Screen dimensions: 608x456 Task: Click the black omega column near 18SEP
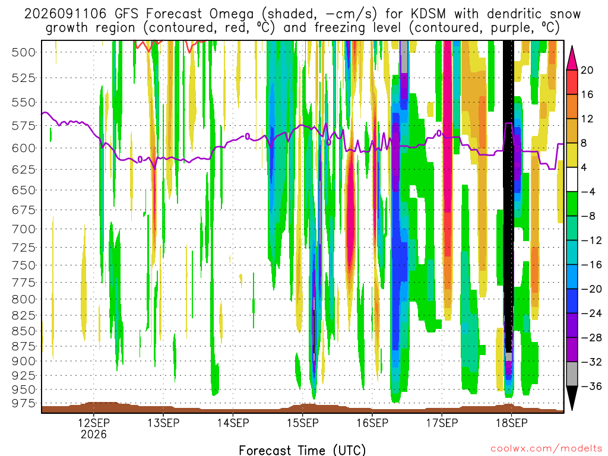(x=508, y=194)
